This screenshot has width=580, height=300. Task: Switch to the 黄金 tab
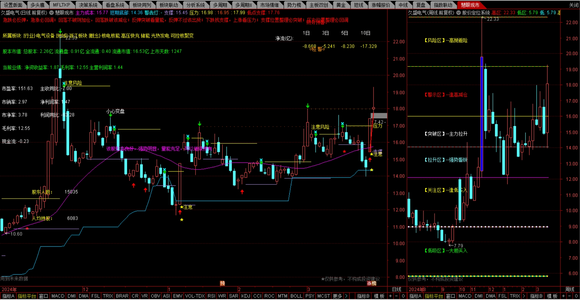pyautogui.click(x=341, y=5)
